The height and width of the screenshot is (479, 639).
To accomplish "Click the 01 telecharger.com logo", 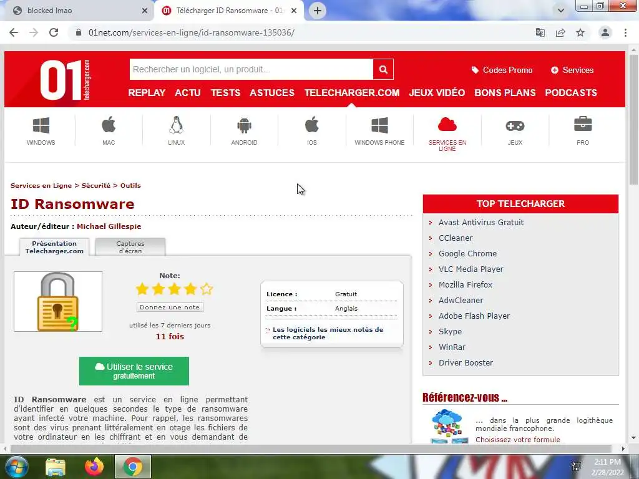I will pyautogui.click(x=65, y=79).
